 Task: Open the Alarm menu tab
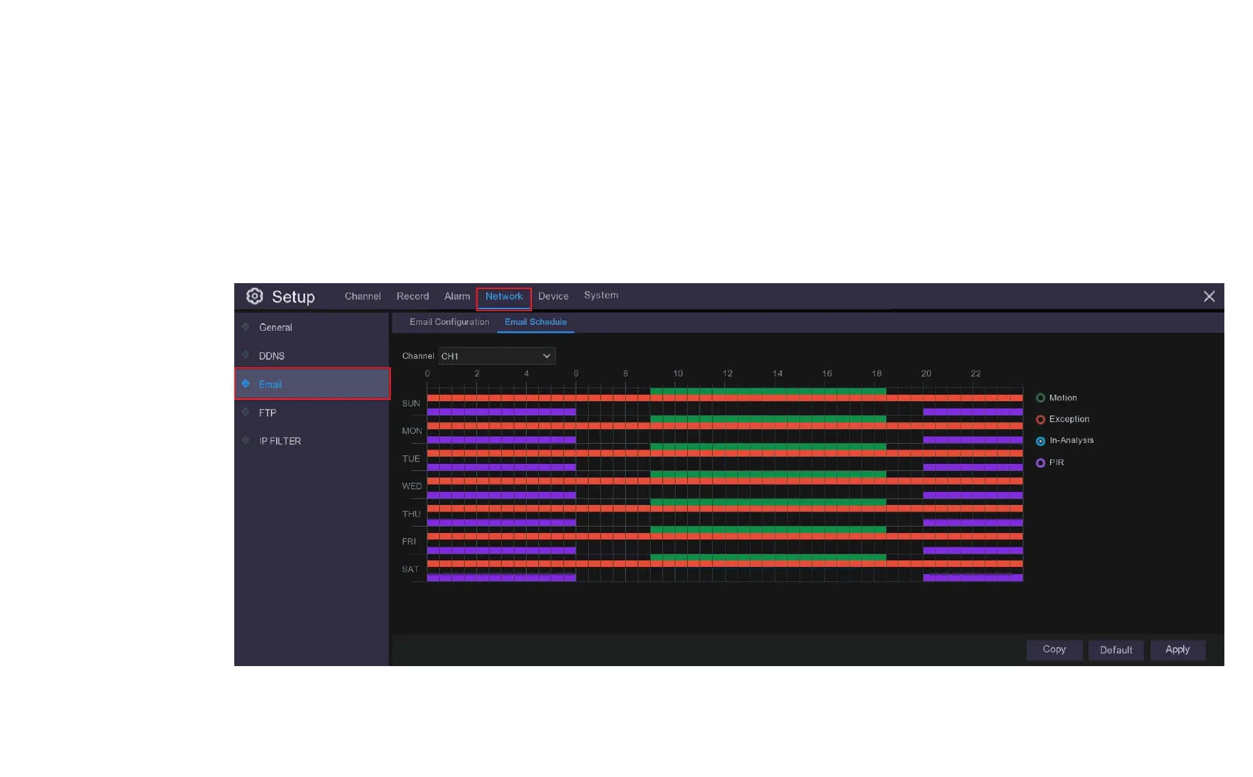click(x=457, y=296)
